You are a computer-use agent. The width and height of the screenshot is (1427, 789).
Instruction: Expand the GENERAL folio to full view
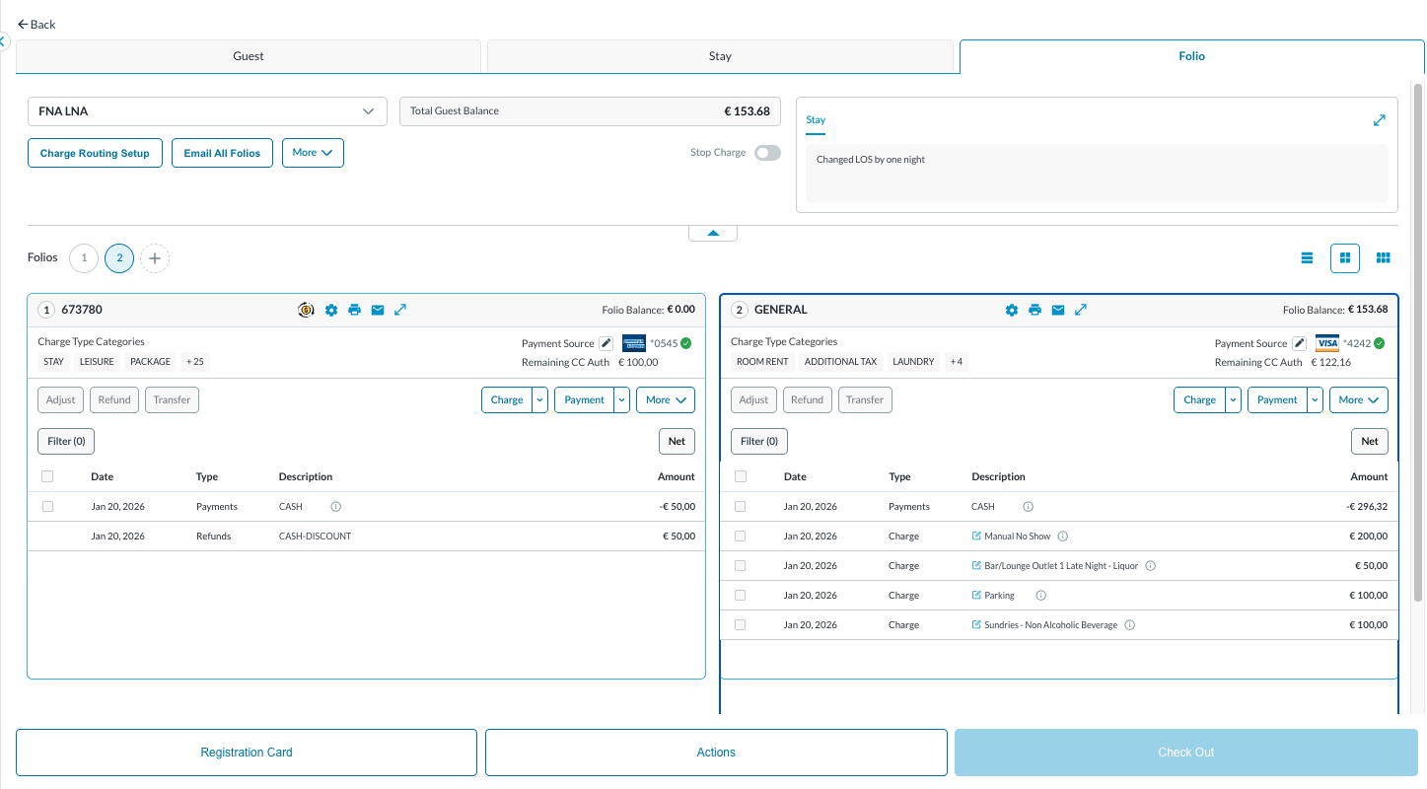[1081, 310]
